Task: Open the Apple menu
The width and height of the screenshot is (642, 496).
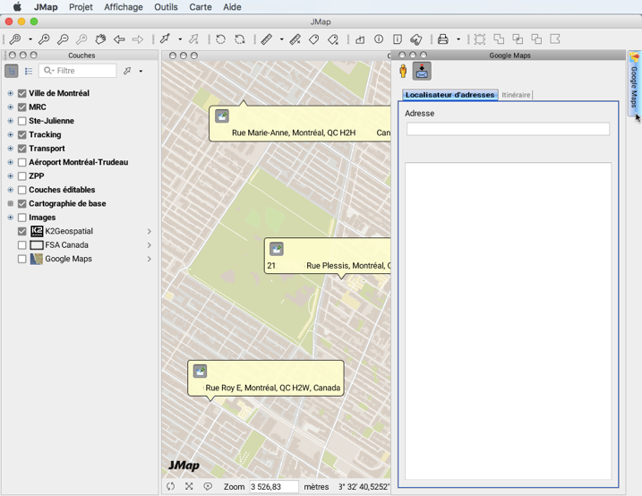Action: click(x=17, y=7)
